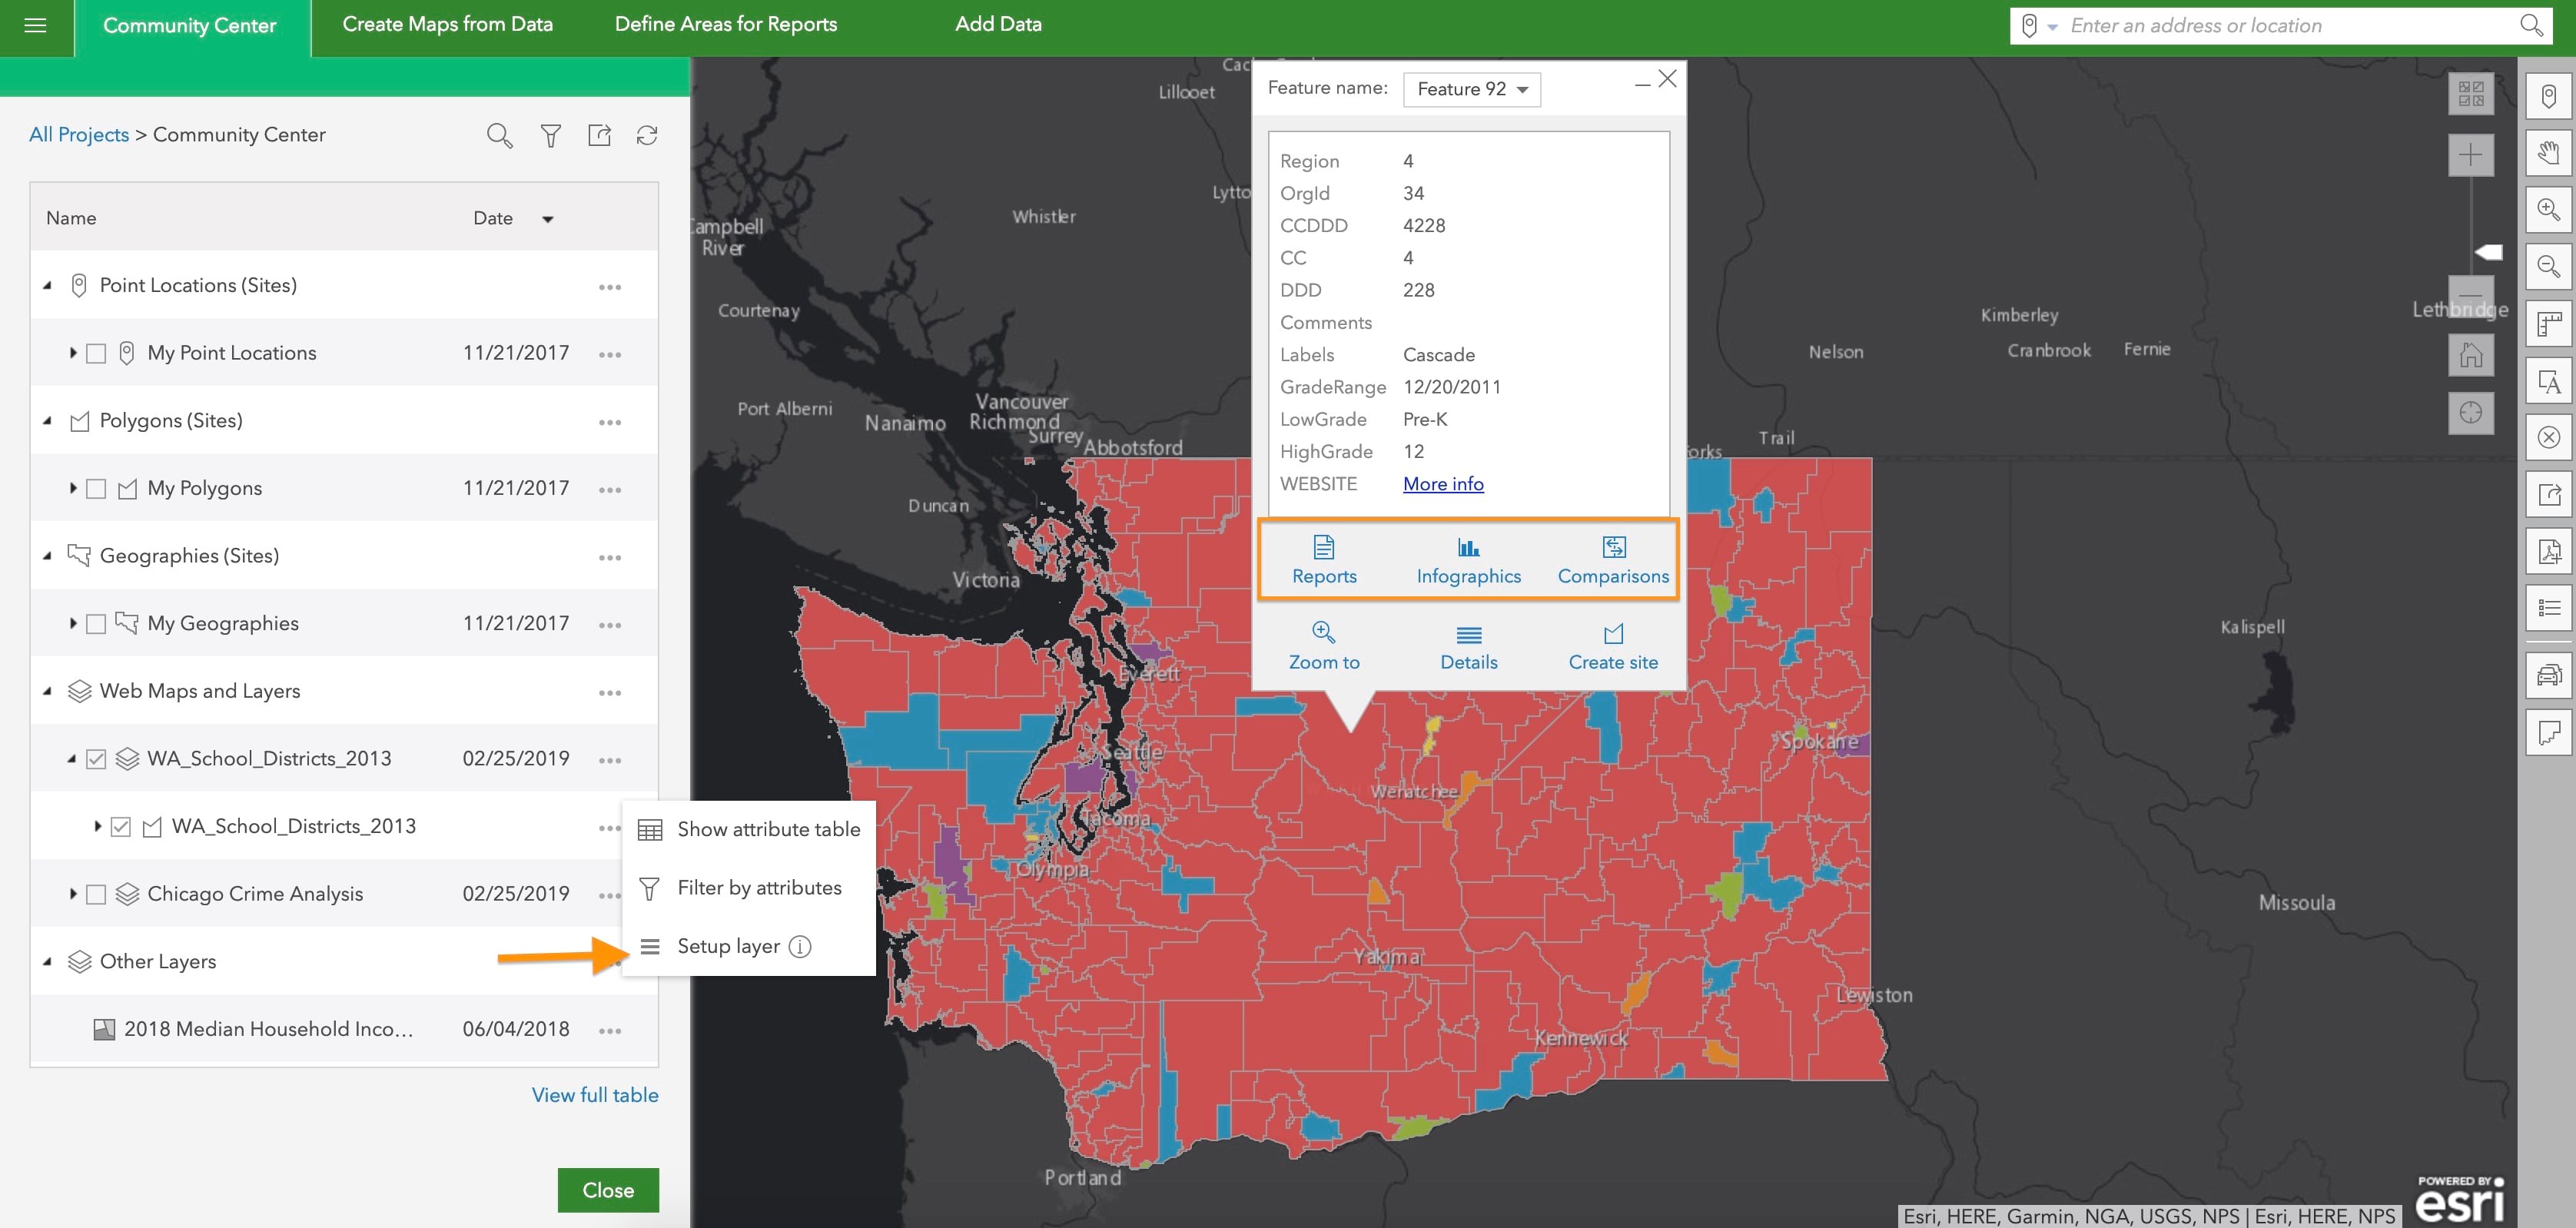
Task: Open the search projects icon in project panel
Action: pyautogui.click(x=499, y=135)
